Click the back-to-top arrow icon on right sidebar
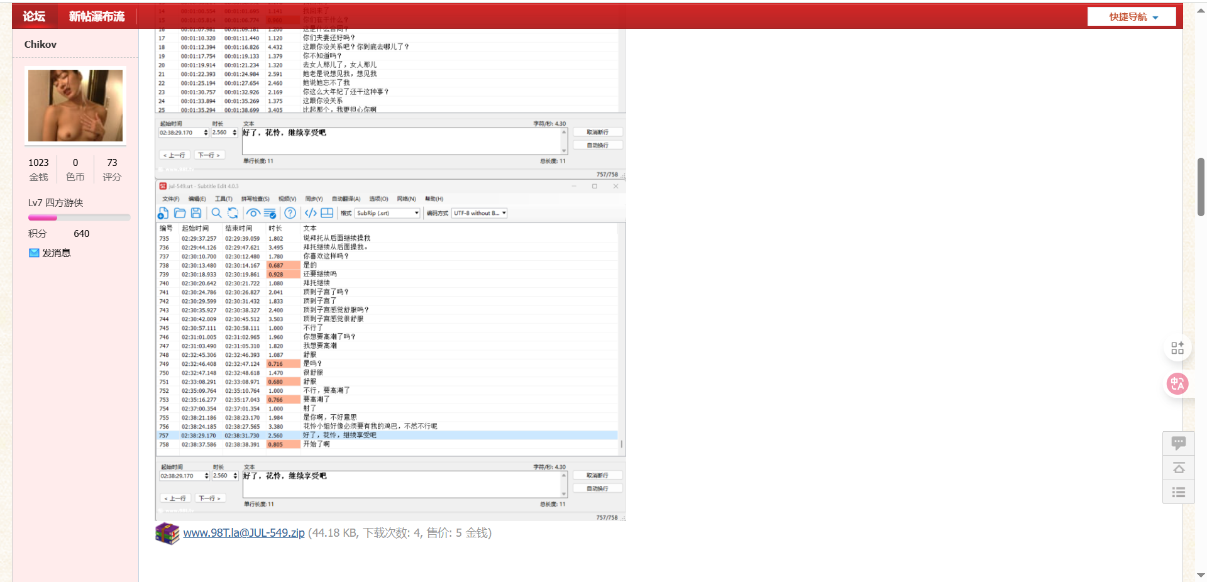Image resolution: width=1207 pixels, height=582 pixels. point(1179,468)
